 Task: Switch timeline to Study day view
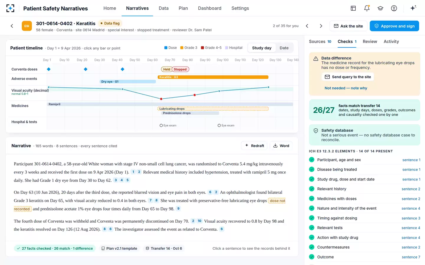261,48
